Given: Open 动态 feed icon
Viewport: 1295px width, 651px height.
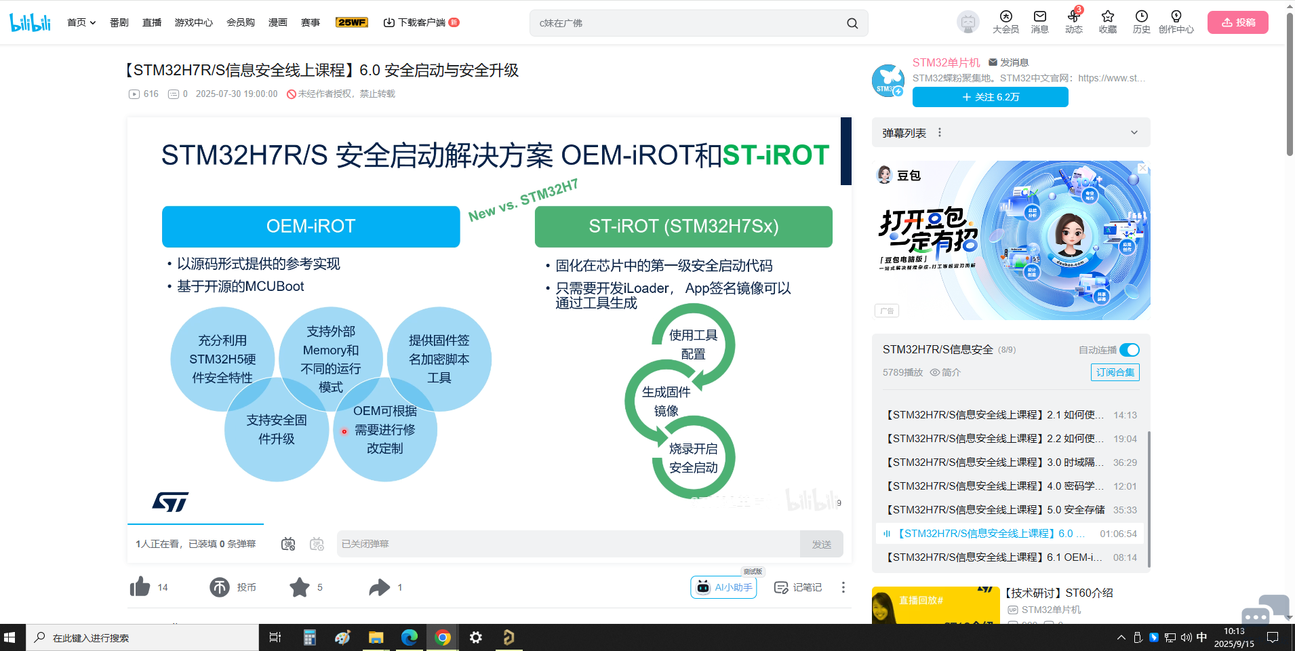Looking at the screenshot, I should 1073,22.
